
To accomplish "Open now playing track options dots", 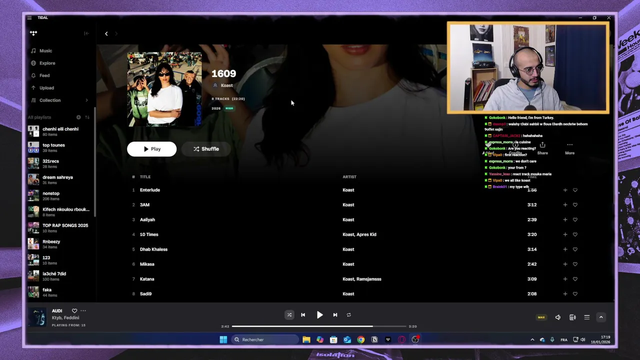I will tap(83, 311).
